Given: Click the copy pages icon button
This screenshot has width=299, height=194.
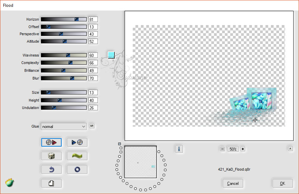Looking at the screenshot, I should (51, 183).
